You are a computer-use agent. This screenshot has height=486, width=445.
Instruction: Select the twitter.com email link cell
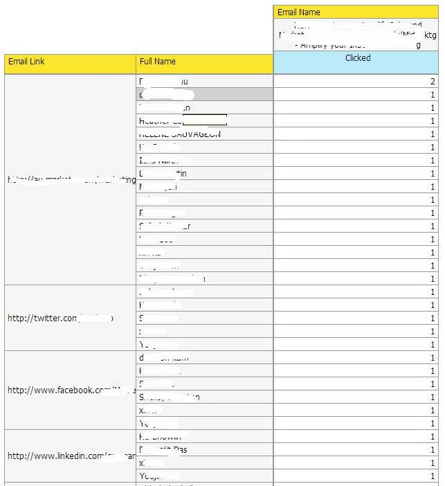[x=70, y=318]
